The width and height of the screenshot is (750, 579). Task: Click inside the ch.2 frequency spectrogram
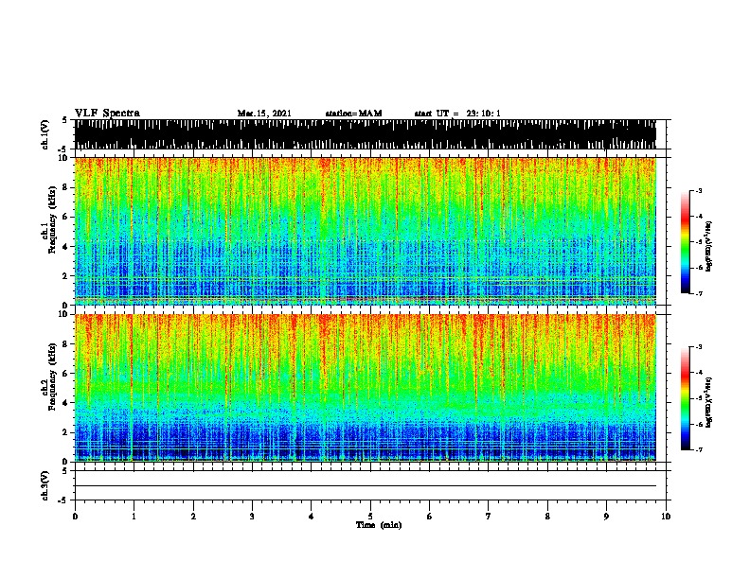pyautogui.click(x=366, y=388)
